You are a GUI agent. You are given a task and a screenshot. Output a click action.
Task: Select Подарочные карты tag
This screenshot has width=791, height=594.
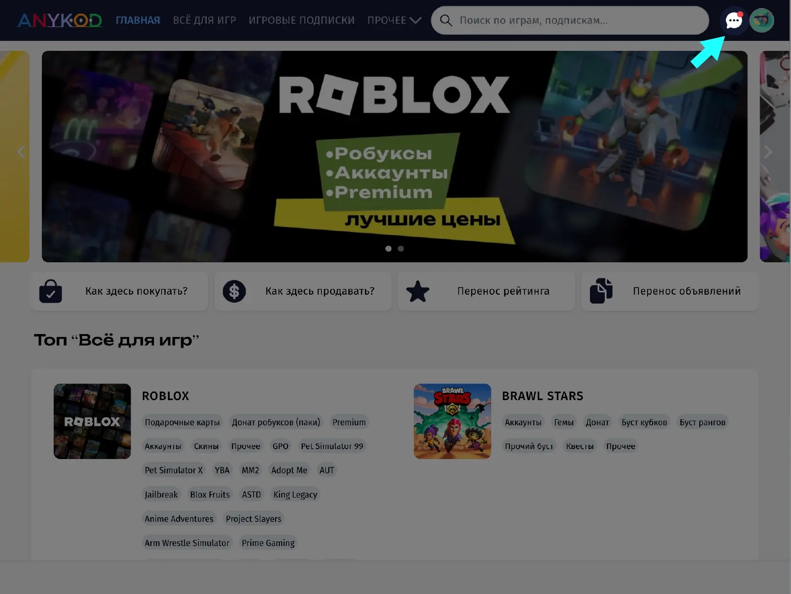(182, 422)
